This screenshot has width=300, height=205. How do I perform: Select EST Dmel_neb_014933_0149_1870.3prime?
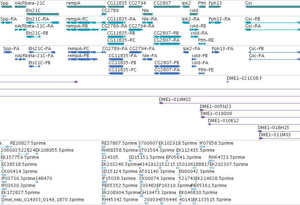click(2, 203)
